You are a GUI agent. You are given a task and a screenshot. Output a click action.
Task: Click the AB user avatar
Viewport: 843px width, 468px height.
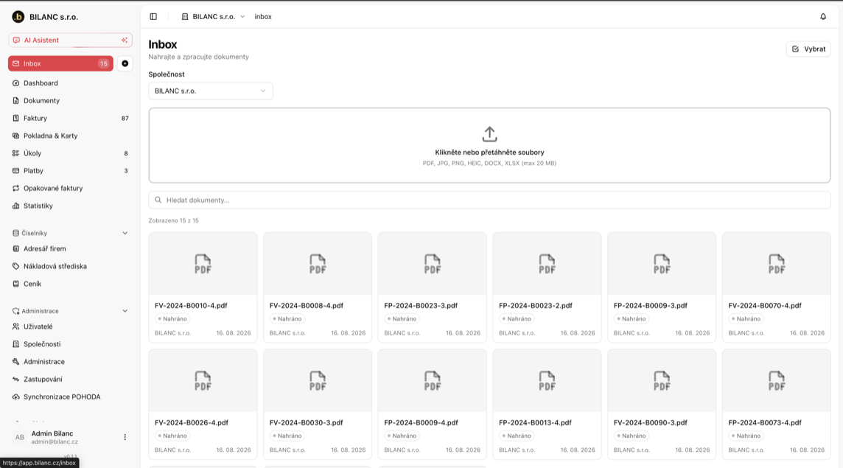(x=19, y=437)
